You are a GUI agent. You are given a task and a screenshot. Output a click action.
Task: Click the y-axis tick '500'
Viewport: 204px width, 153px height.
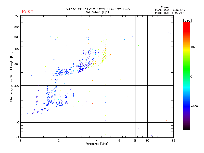[17, 37]
